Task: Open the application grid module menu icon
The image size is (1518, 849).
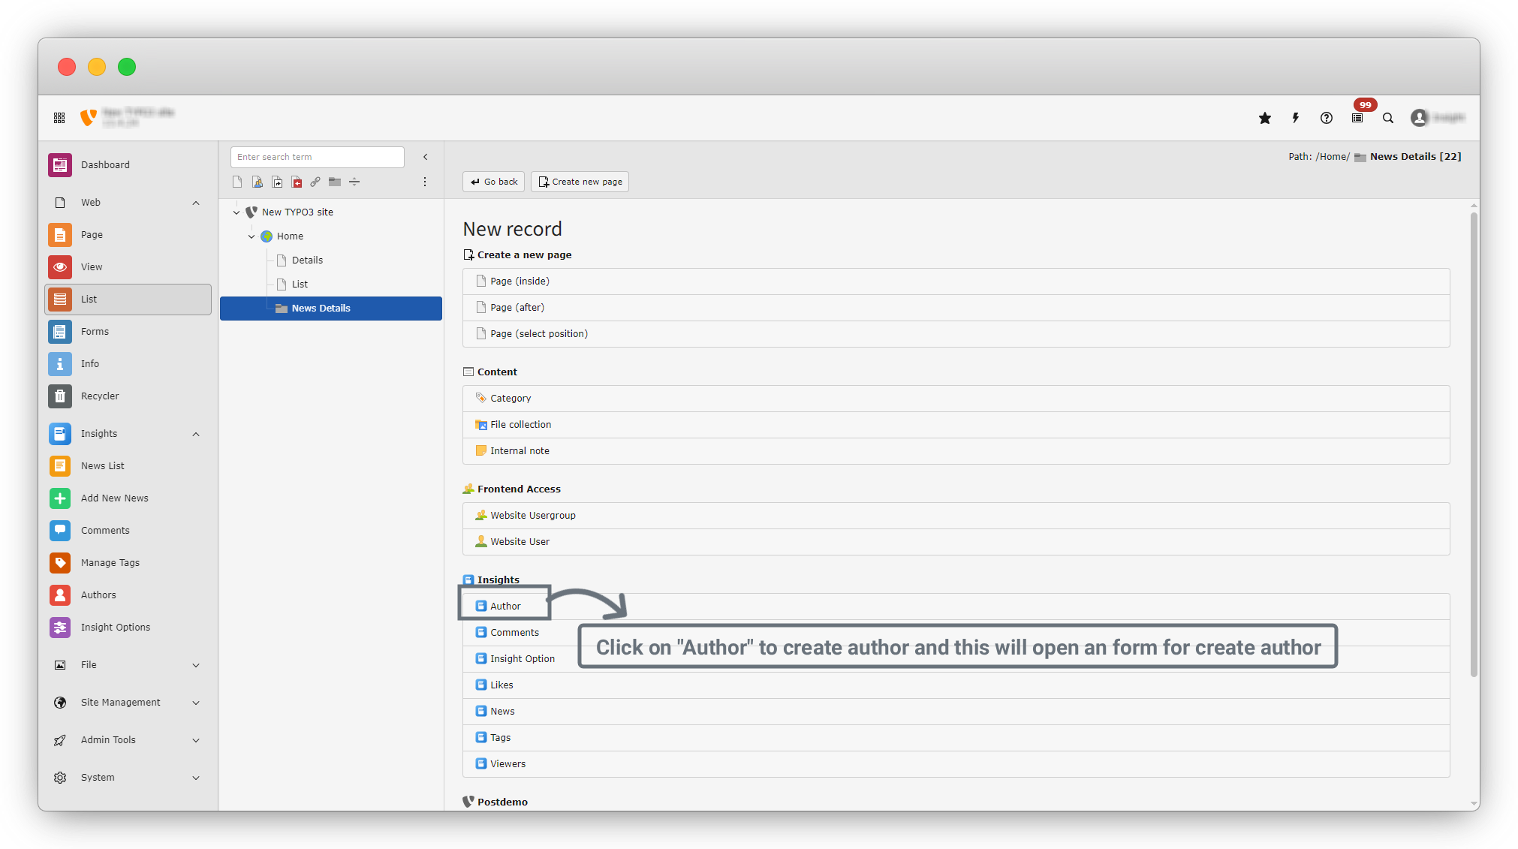Action: [x=59, y=118]
